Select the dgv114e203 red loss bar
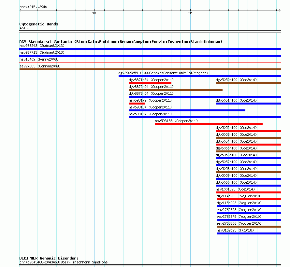 pos(249,199)
